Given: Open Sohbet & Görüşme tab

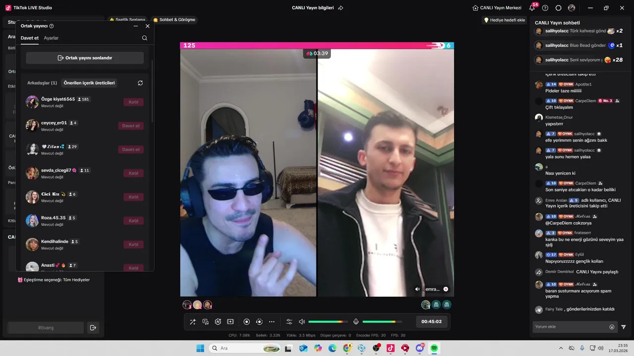Looking at the screenshot, I should 174,20.
